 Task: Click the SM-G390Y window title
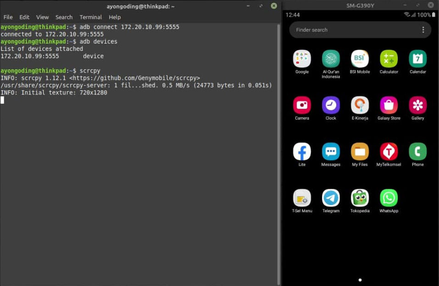(360, 5)
